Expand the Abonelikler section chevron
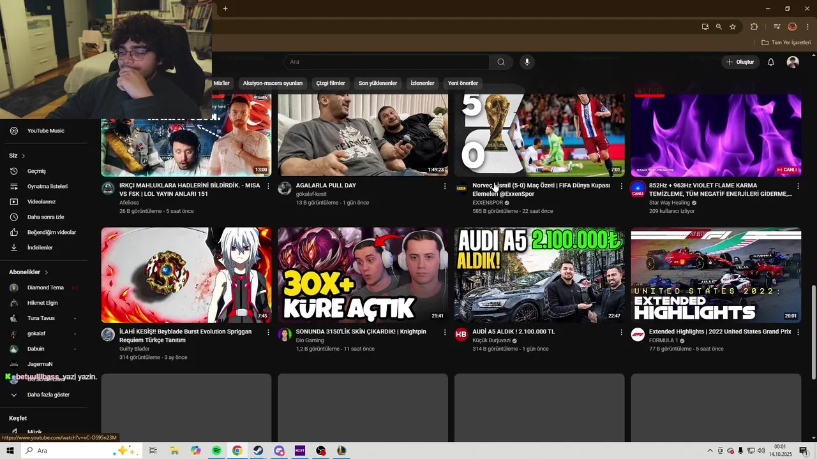The image size is (817, 459). (46, 272)
